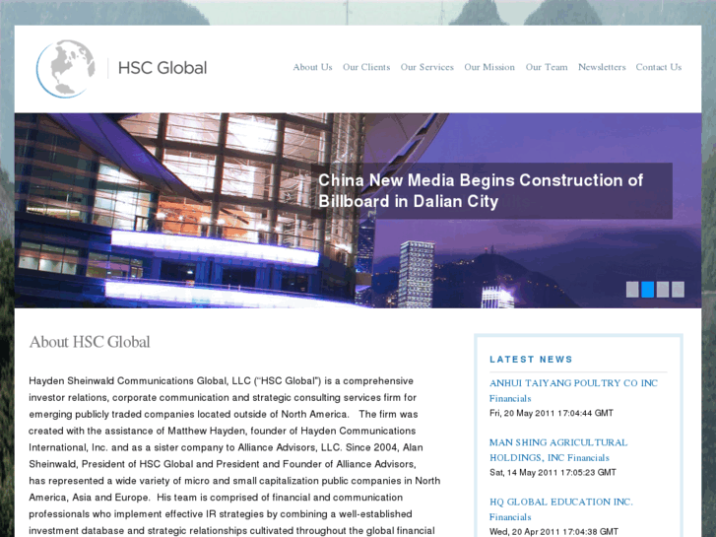Jump to the fourth slideshow indicator

[x=679, y=290]
